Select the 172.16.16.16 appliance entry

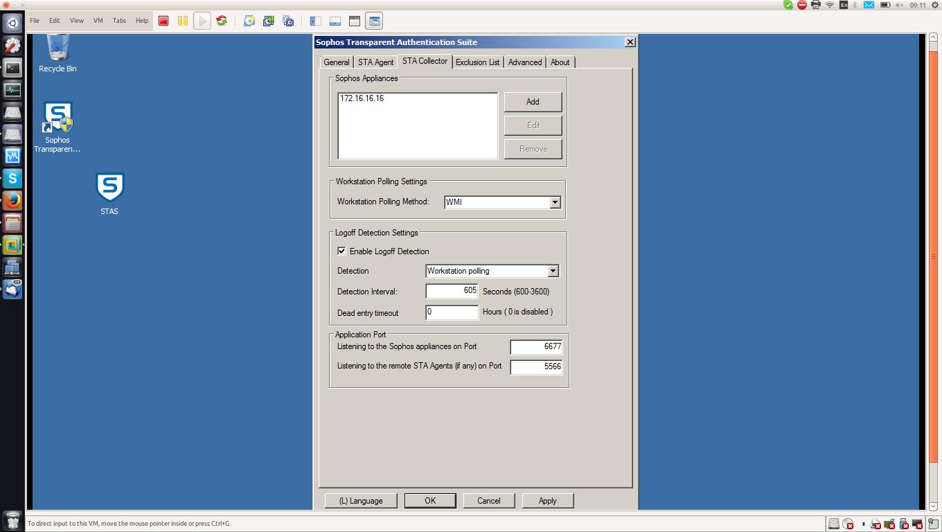pos(362,98)
